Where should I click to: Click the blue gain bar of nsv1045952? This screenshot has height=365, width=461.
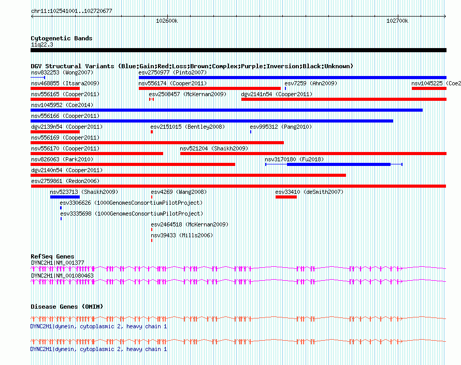(227, 110)
